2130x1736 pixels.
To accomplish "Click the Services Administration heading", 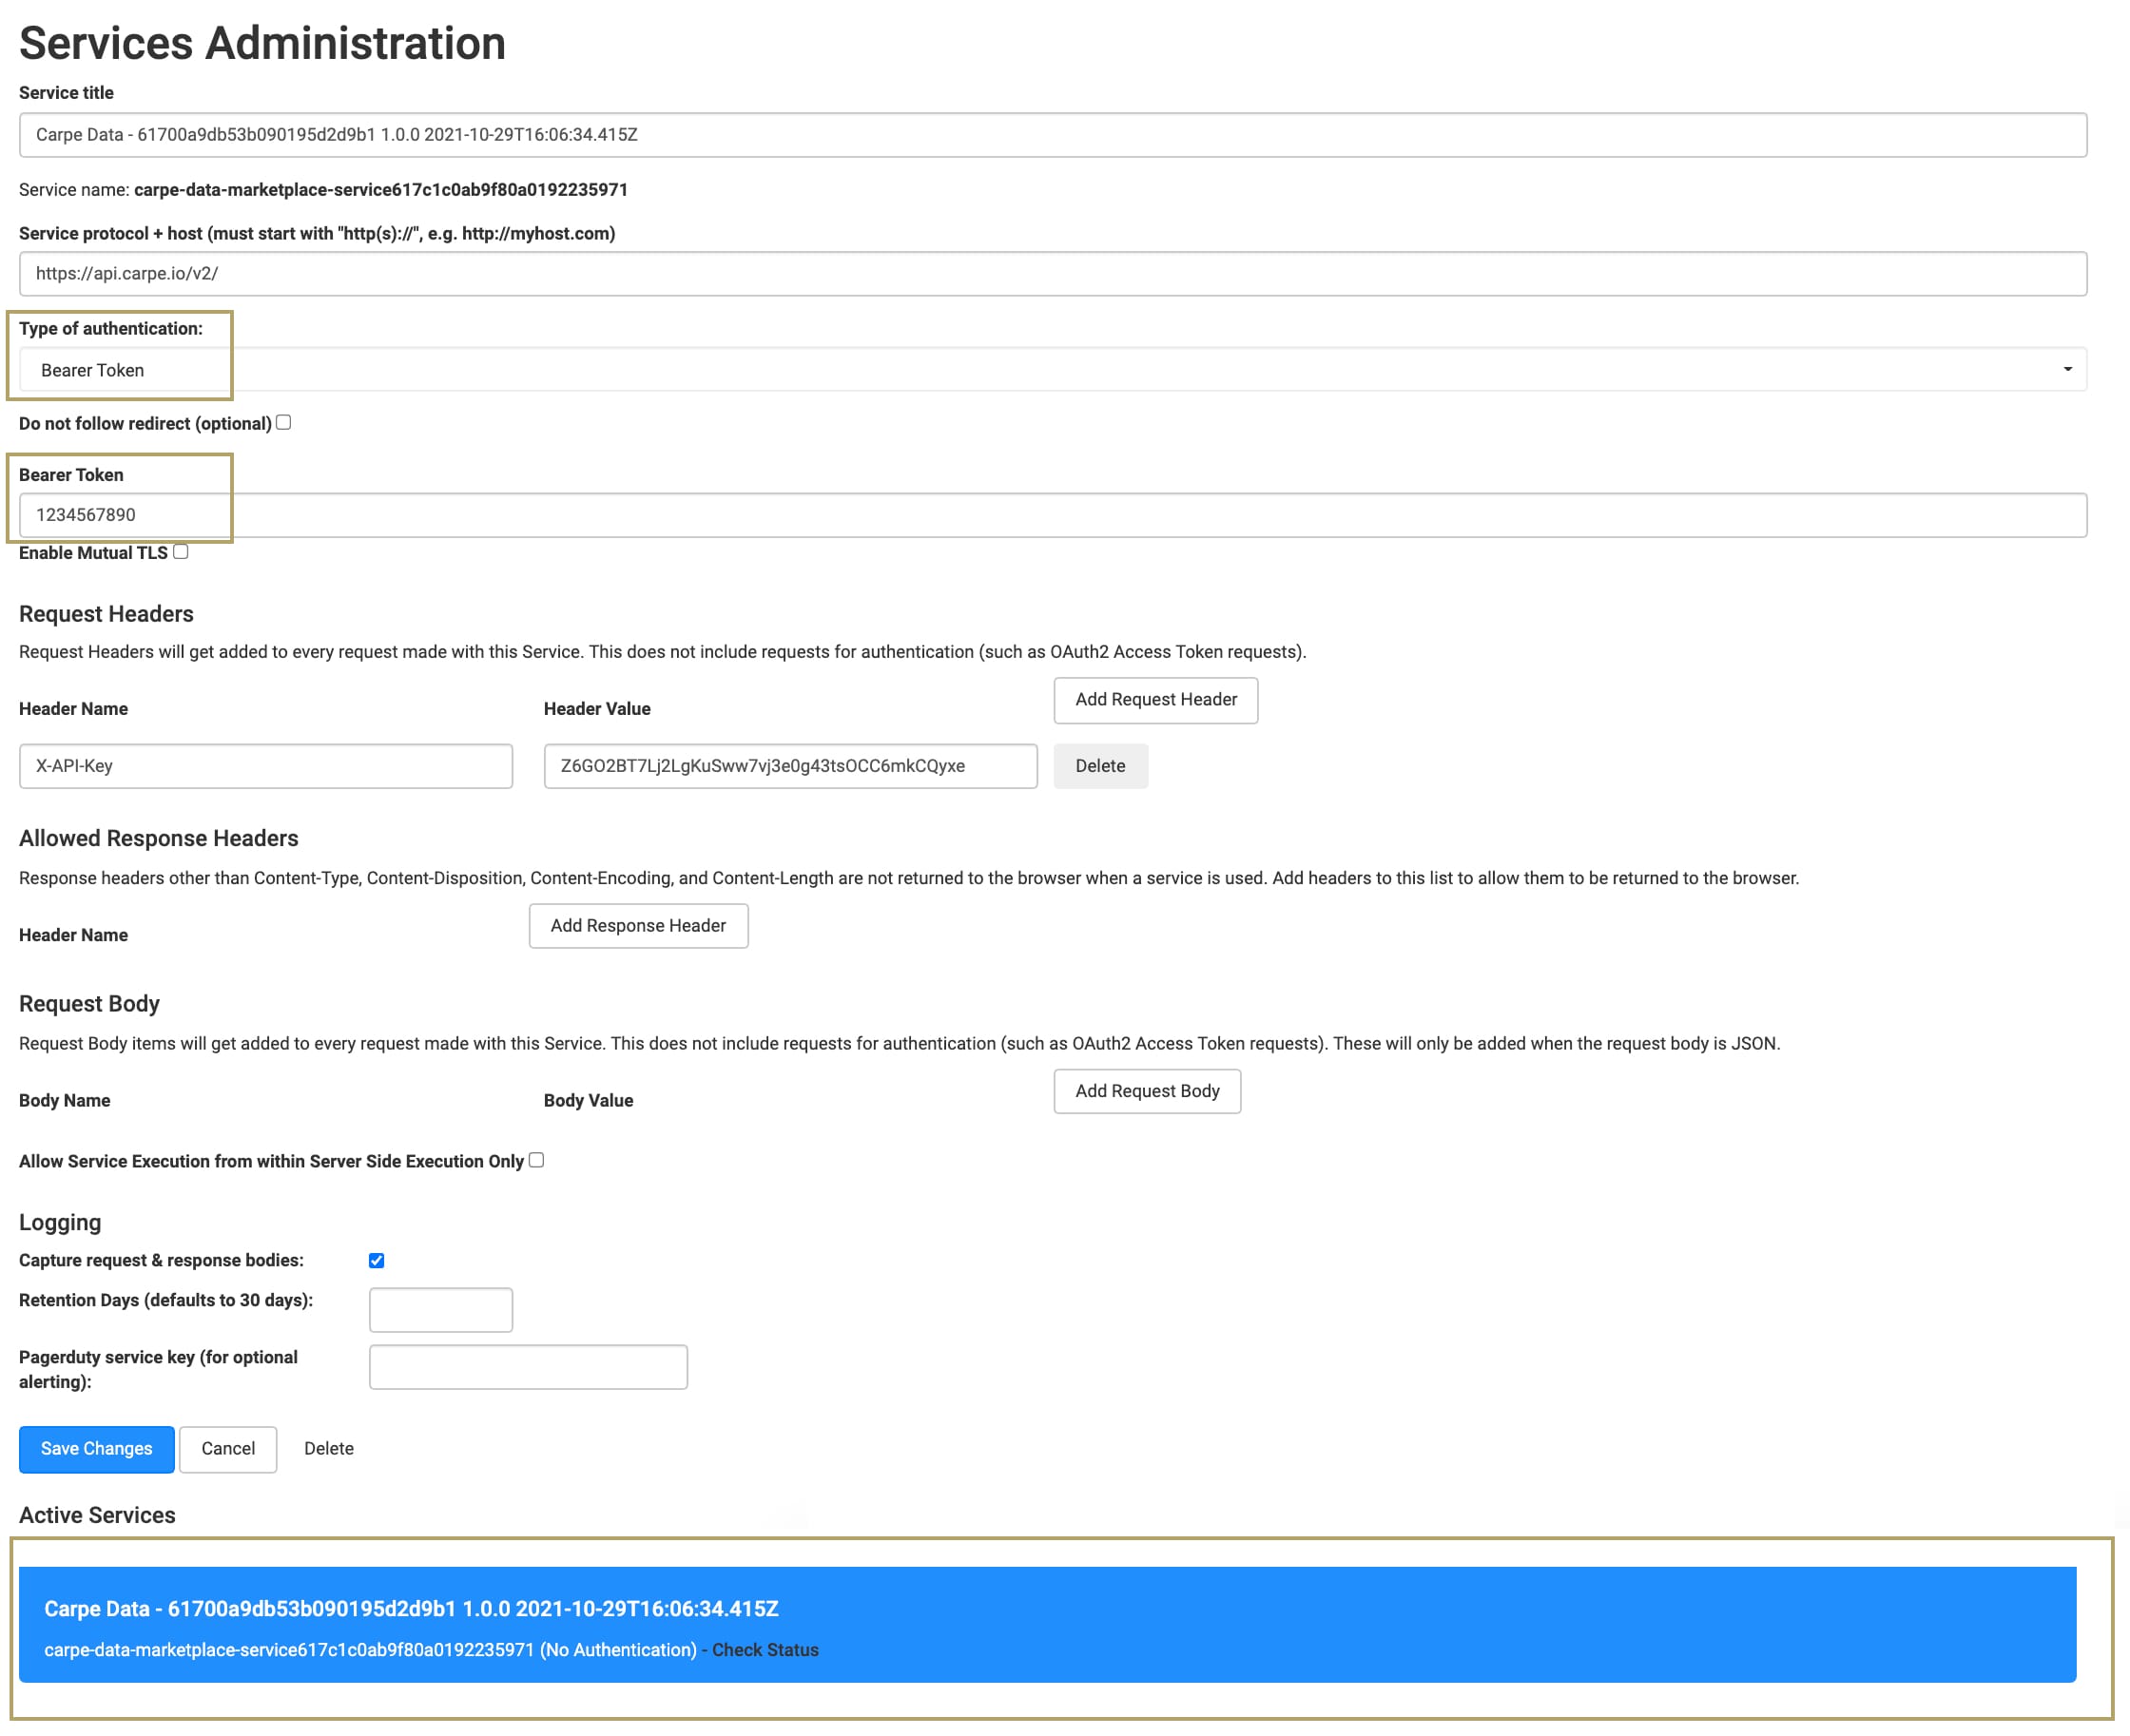I will point(262,43).
